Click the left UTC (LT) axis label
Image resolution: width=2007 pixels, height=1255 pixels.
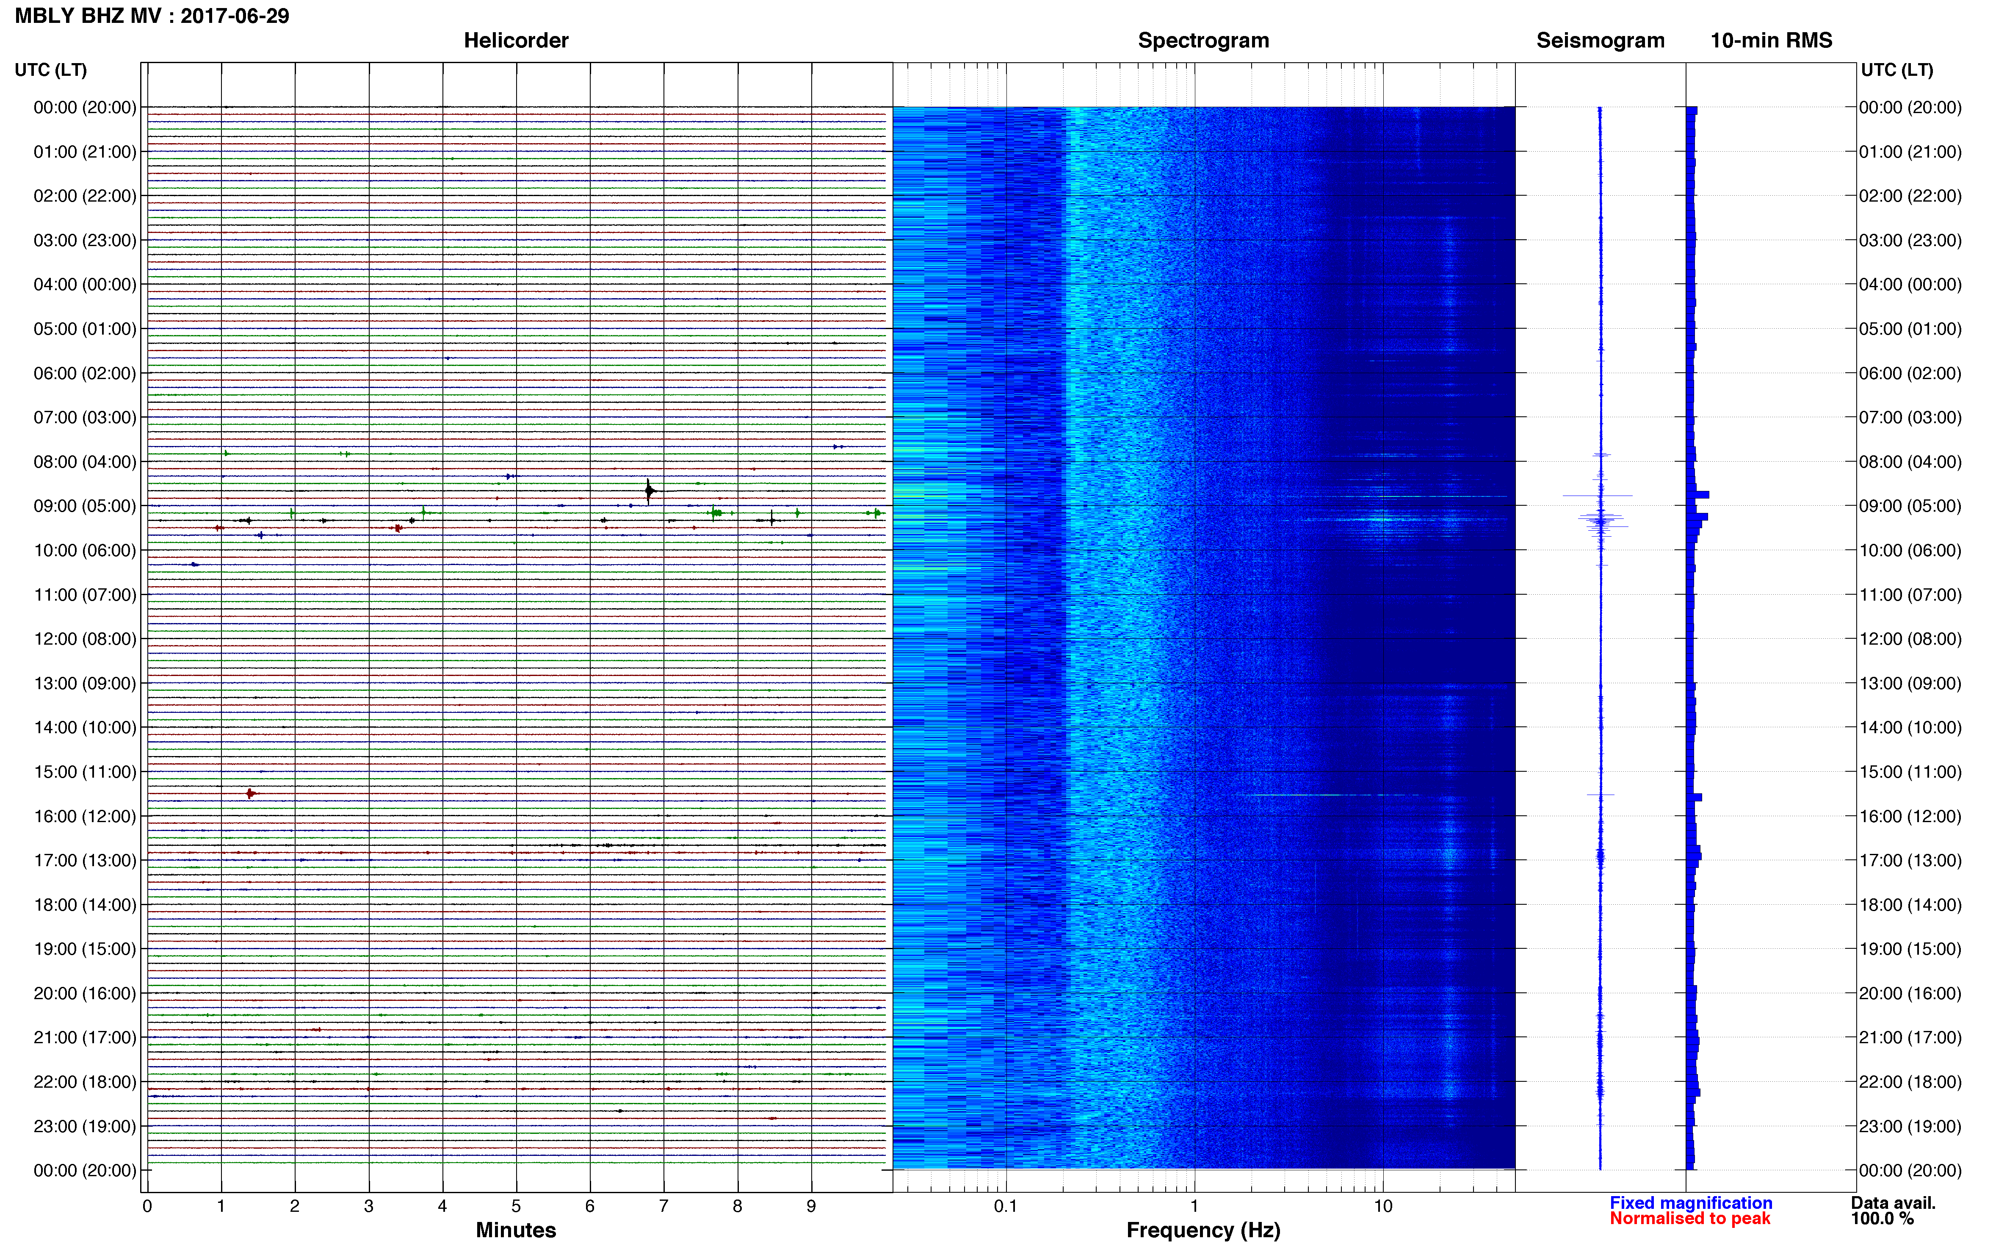[51, 70]
